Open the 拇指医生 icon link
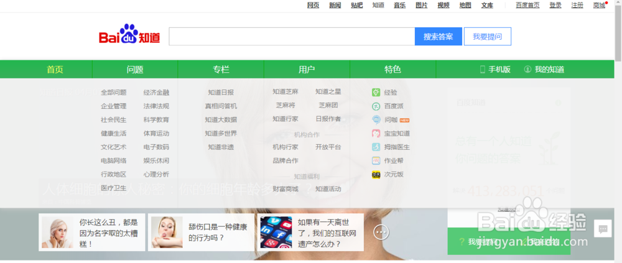Screen dimensions: 622x263 click(376, 147)
